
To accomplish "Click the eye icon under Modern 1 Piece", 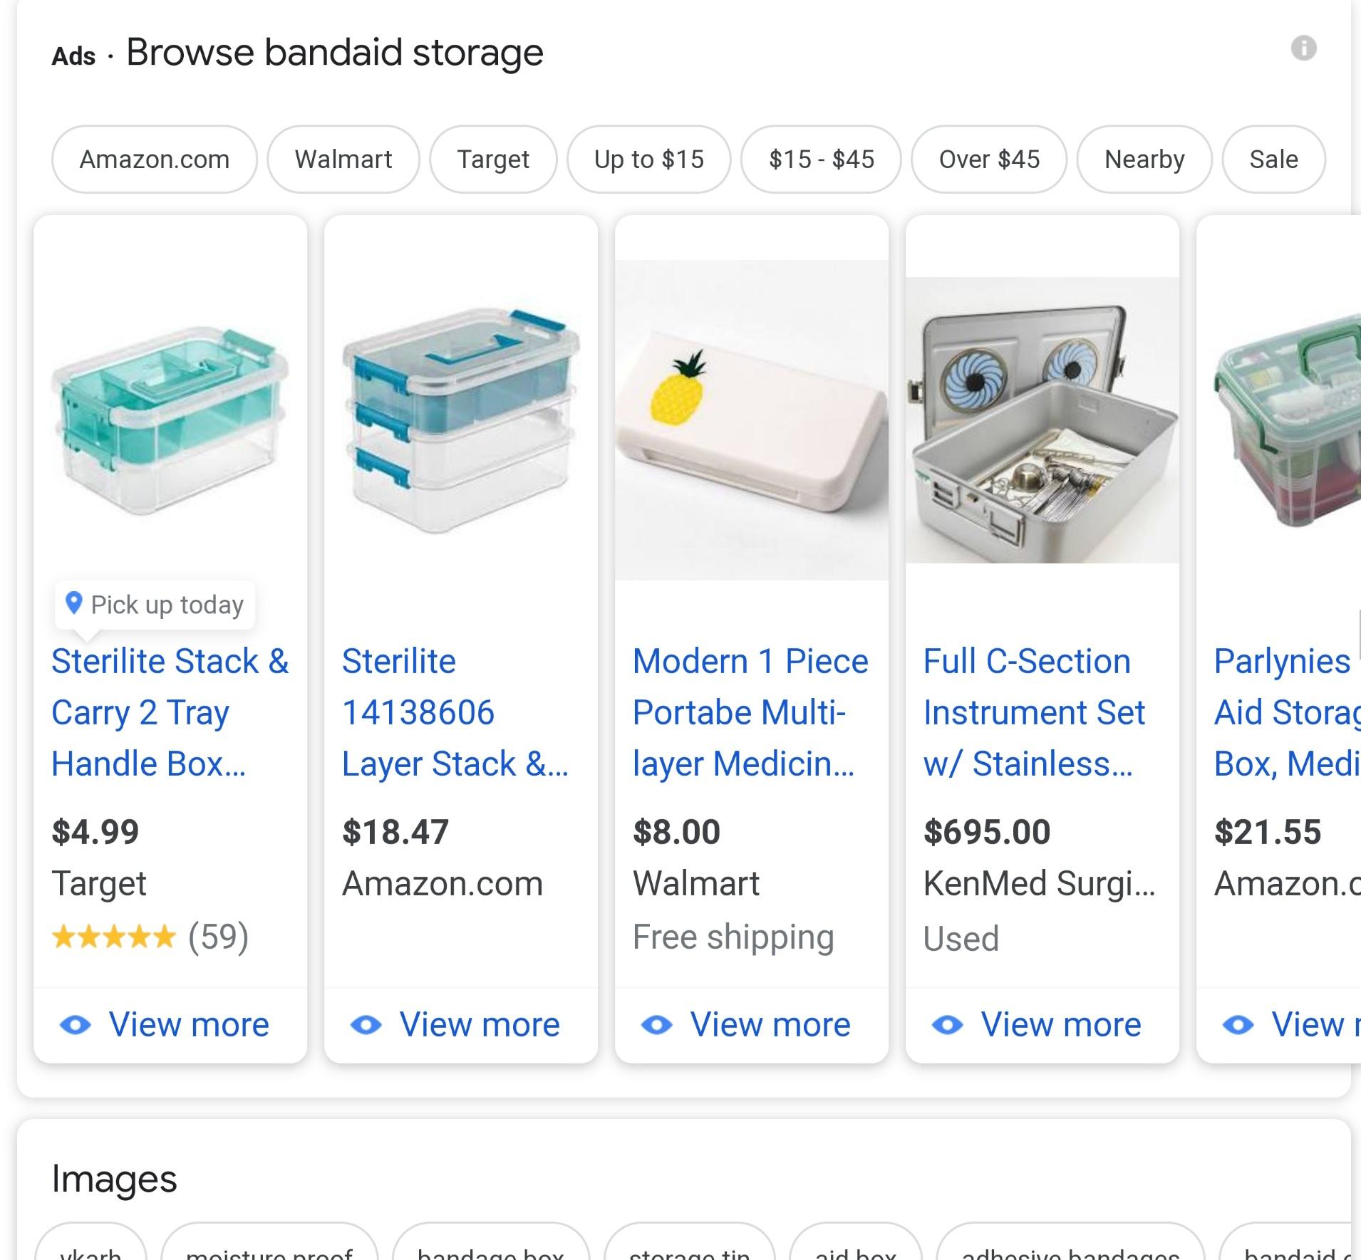I will click(x=657, y=1025).
